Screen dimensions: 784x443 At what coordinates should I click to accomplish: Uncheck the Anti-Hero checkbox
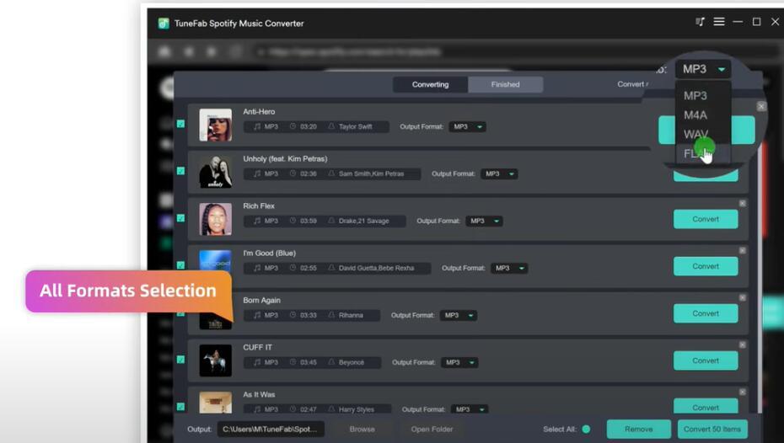click(181, 124)
